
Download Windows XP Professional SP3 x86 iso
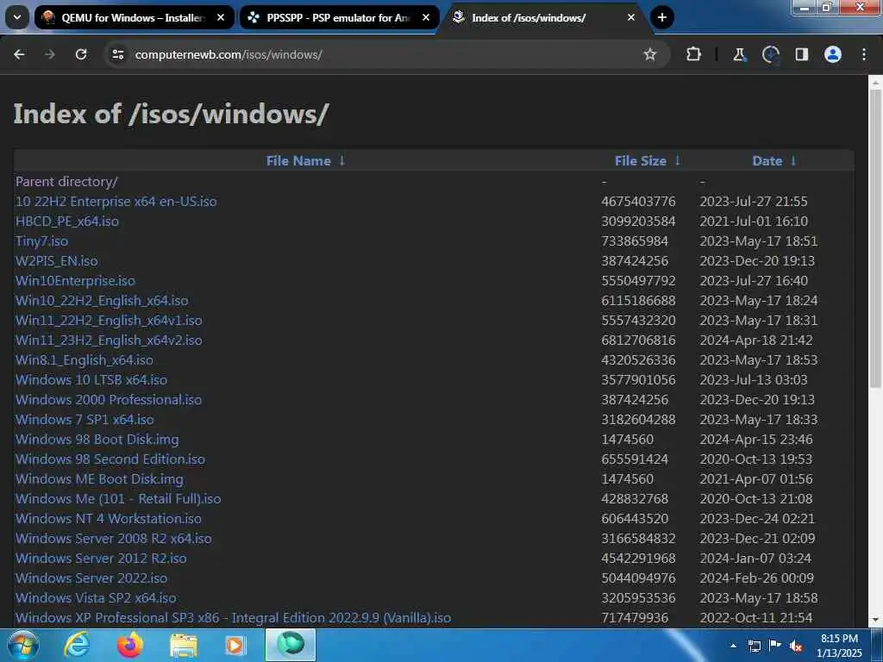pyautogui.click(x=233, y=617)
